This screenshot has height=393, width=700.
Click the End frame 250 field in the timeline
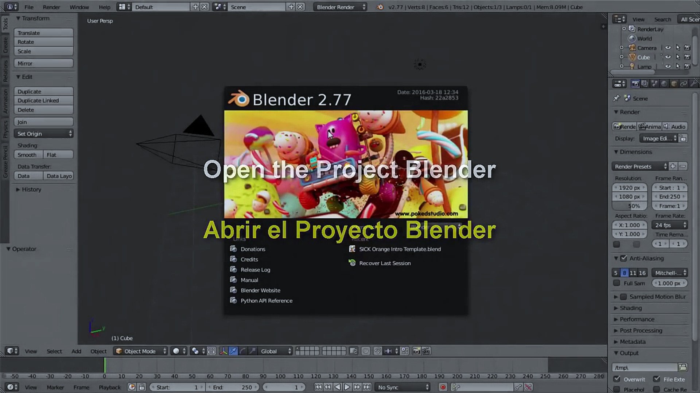point(232,387)
